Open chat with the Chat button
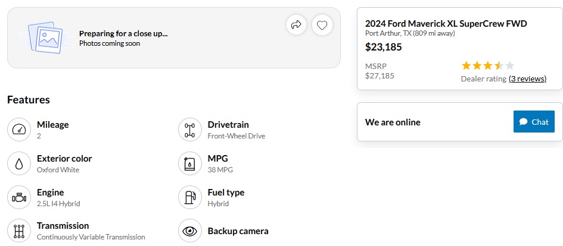Viewport: 563px width, 246px height. (x=534, y=122)
